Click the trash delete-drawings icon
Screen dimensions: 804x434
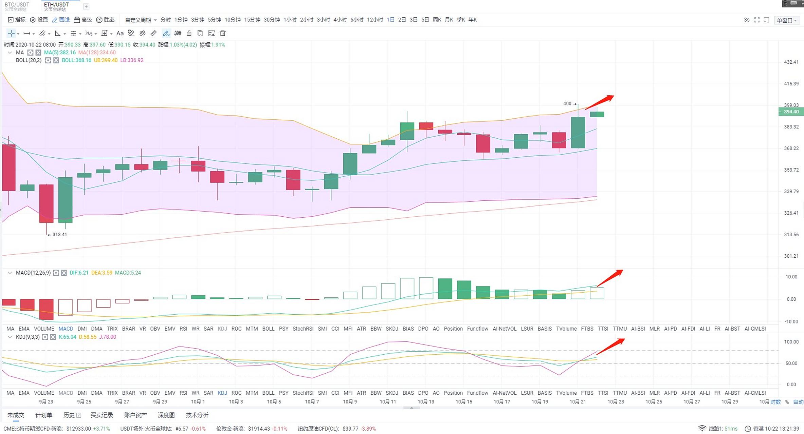tap(223, 33)
